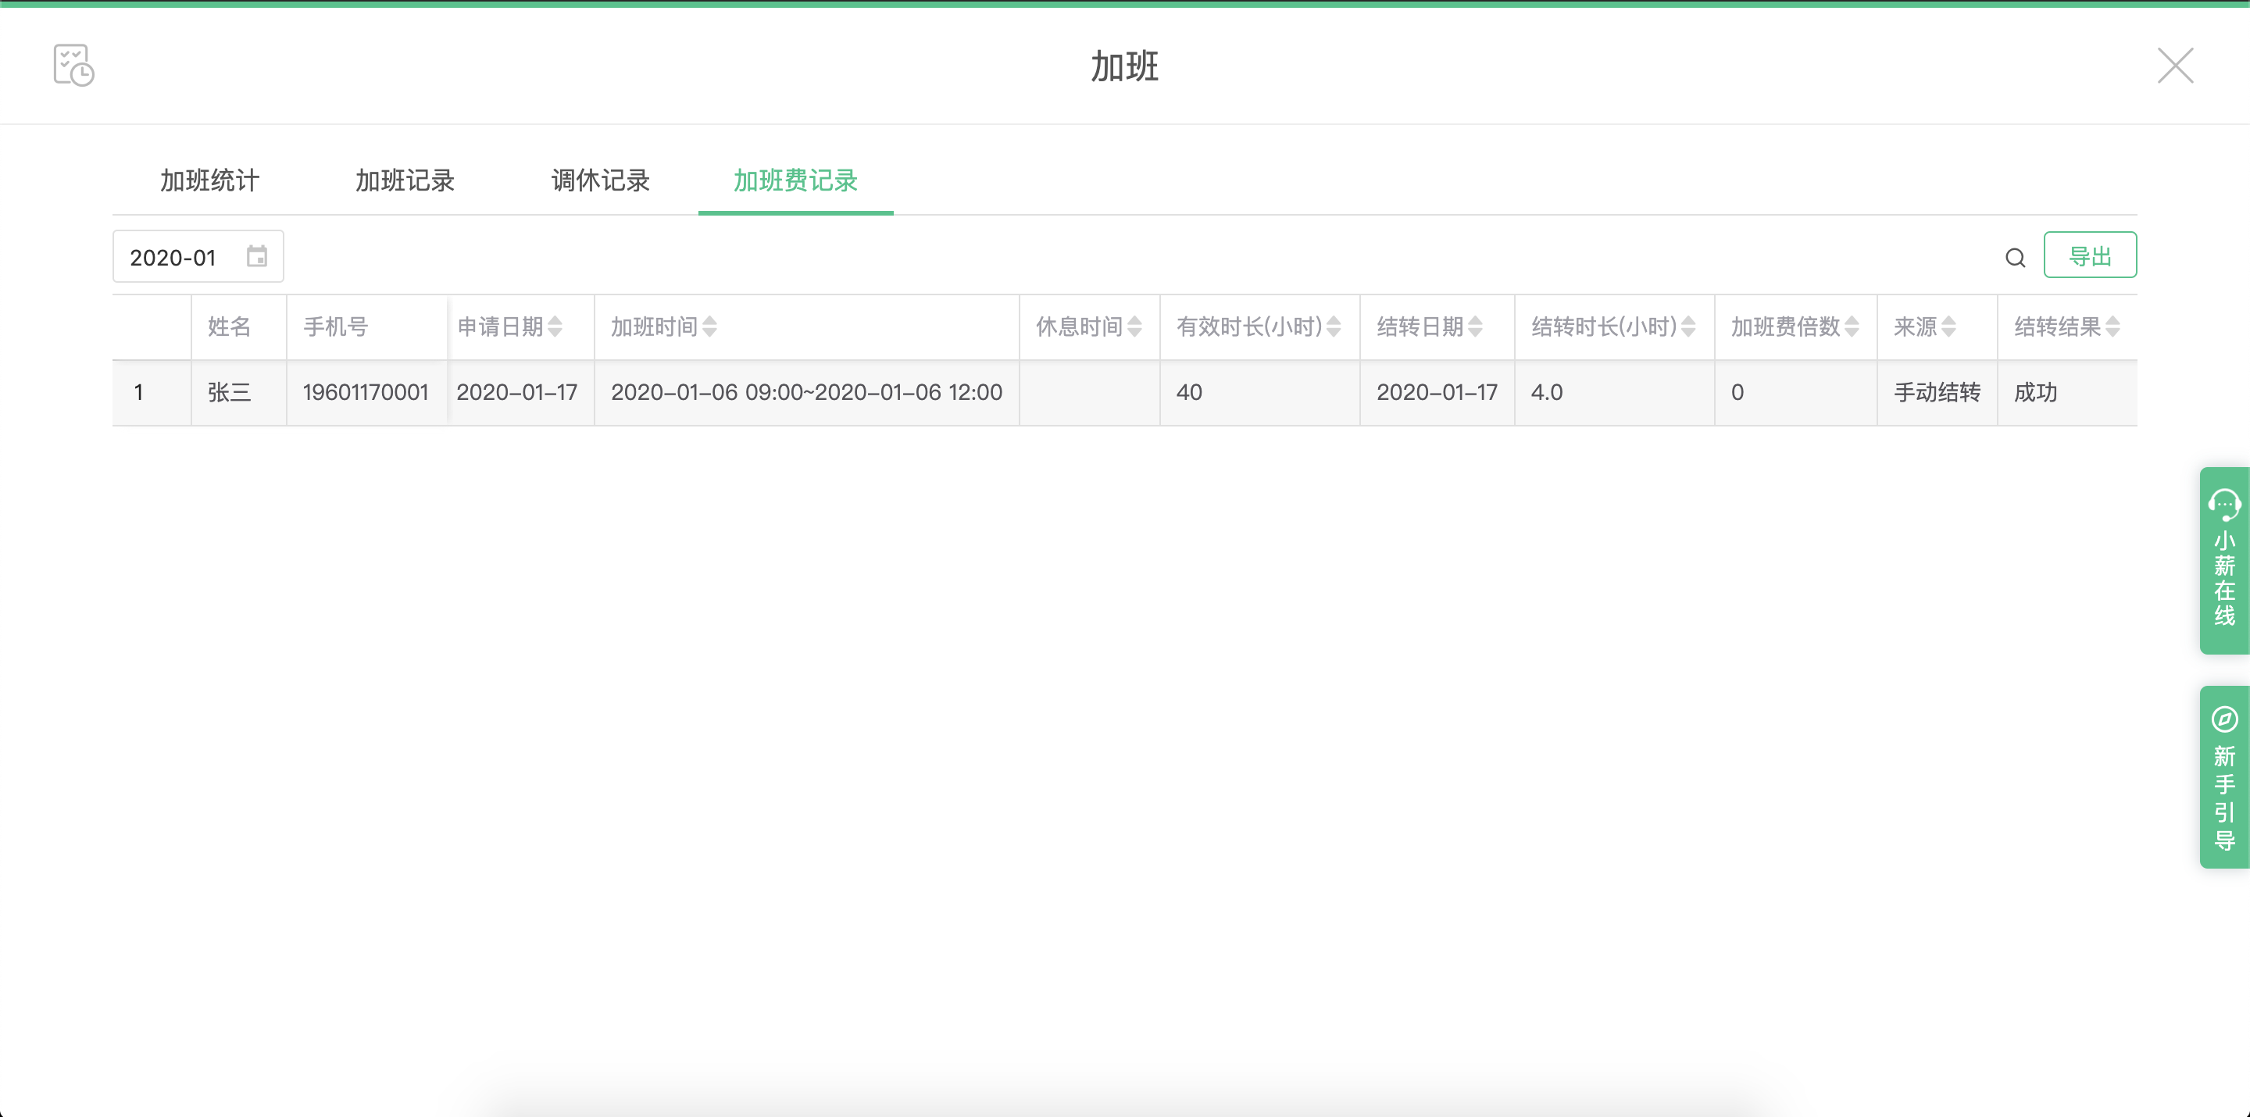
Task: Sort by 有效时长(小时) column
Action: 1334,327
